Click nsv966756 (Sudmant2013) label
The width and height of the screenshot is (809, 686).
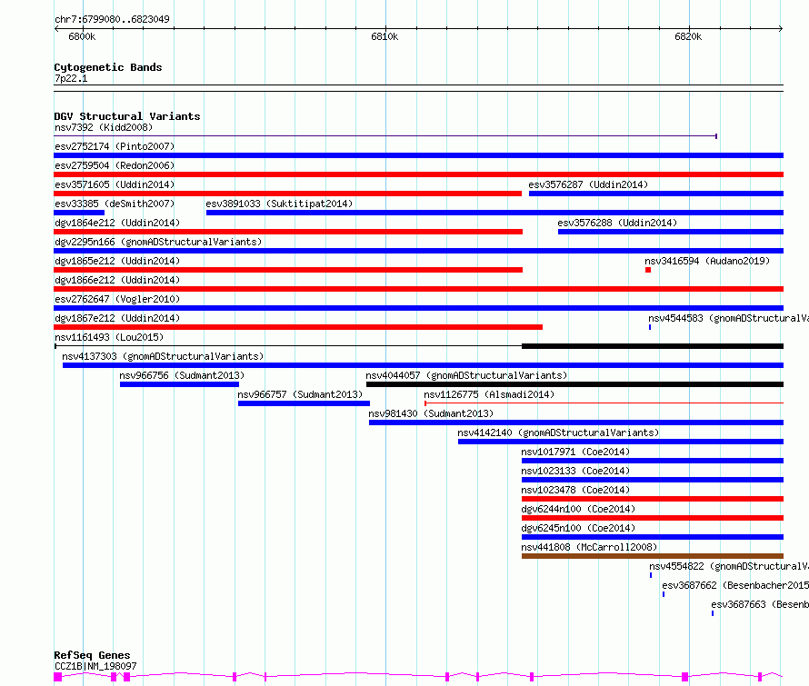click(x=182, y=375)
